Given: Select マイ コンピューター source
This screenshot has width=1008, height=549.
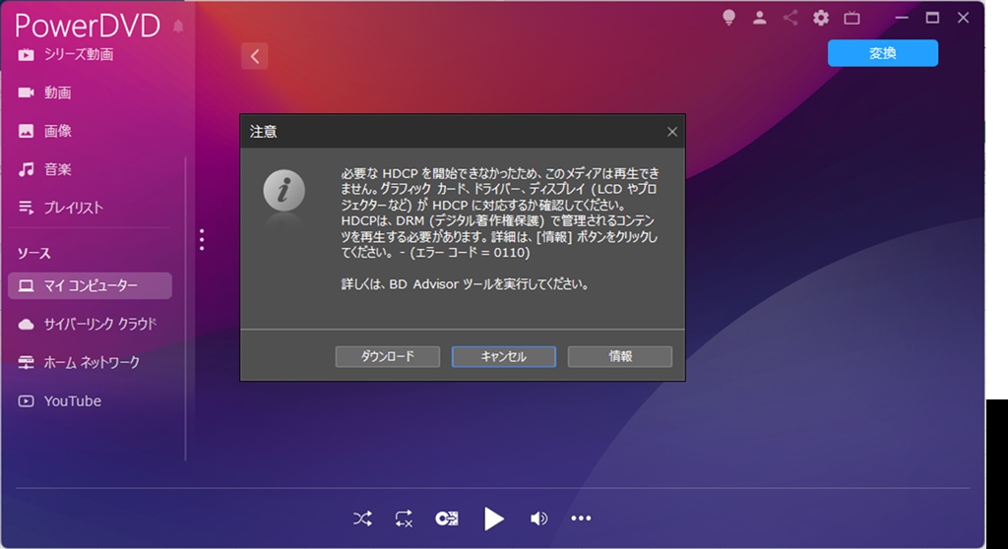Looking at the screenshot, I should coord(90,285).
